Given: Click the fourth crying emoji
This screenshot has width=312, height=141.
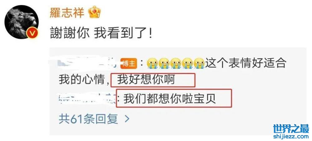Looking at the screenshot, I should [188, 64].
